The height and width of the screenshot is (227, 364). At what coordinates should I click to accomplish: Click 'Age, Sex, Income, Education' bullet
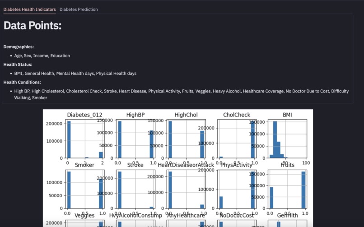[42, 56]
